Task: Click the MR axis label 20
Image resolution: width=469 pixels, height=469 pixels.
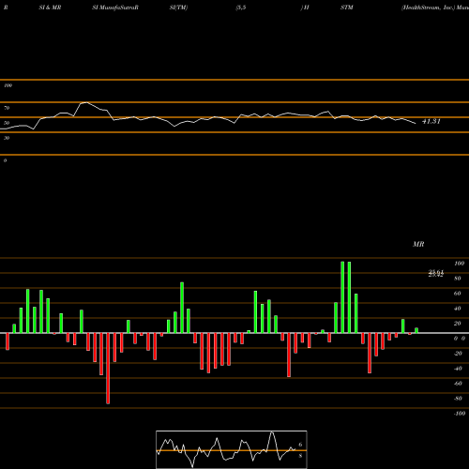Action: tap(458, 324)
